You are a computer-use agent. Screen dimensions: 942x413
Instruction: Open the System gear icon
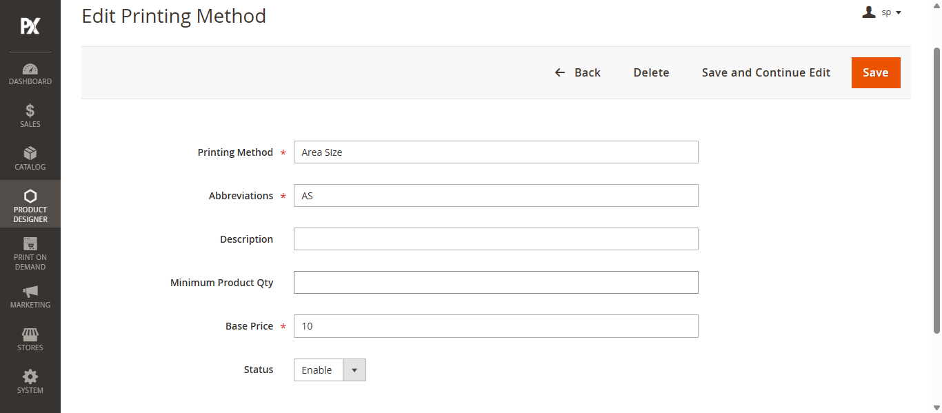pos(30,376)
